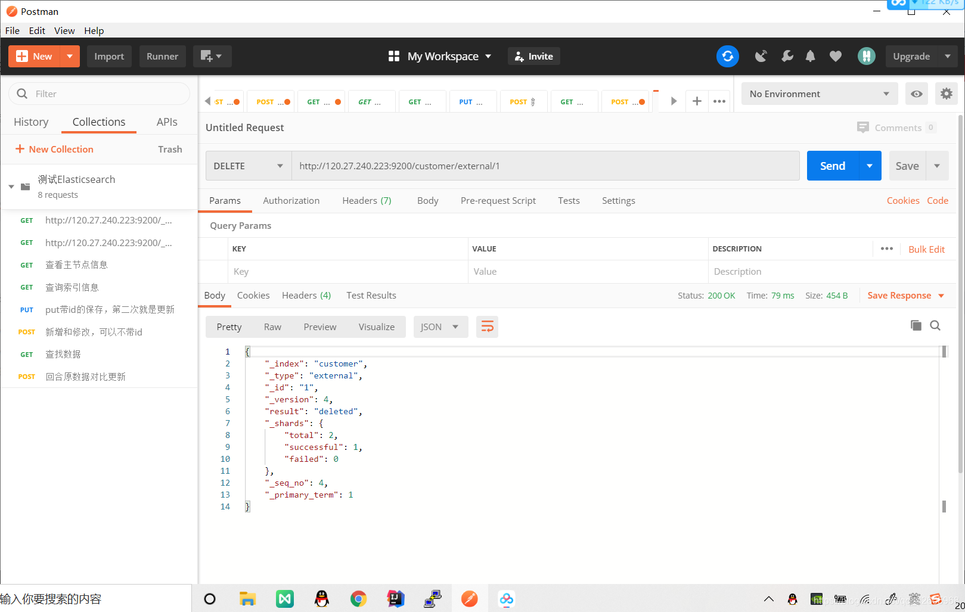Image resolution: width=965 pixels, height=612 pixels.
Task: Click the new window icon button
Action: click(x=212, y=56)
